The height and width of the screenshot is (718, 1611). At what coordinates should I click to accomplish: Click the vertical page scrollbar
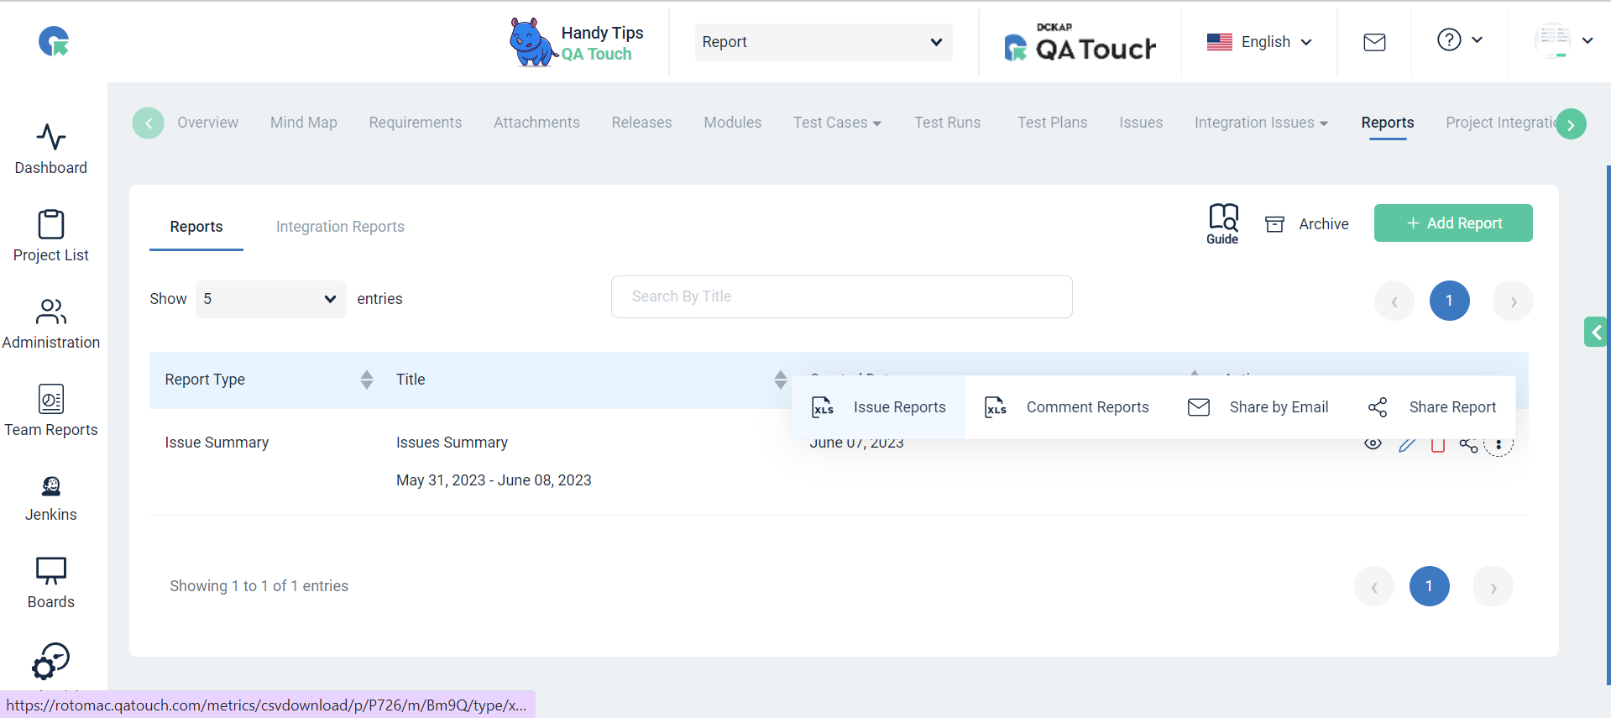(1608, 424)
